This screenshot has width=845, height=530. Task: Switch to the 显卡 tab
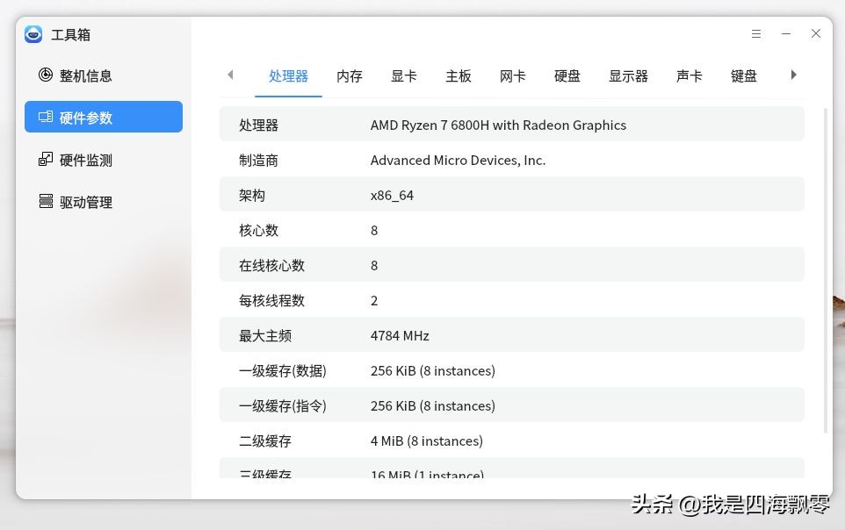click(x=403, y=76)
